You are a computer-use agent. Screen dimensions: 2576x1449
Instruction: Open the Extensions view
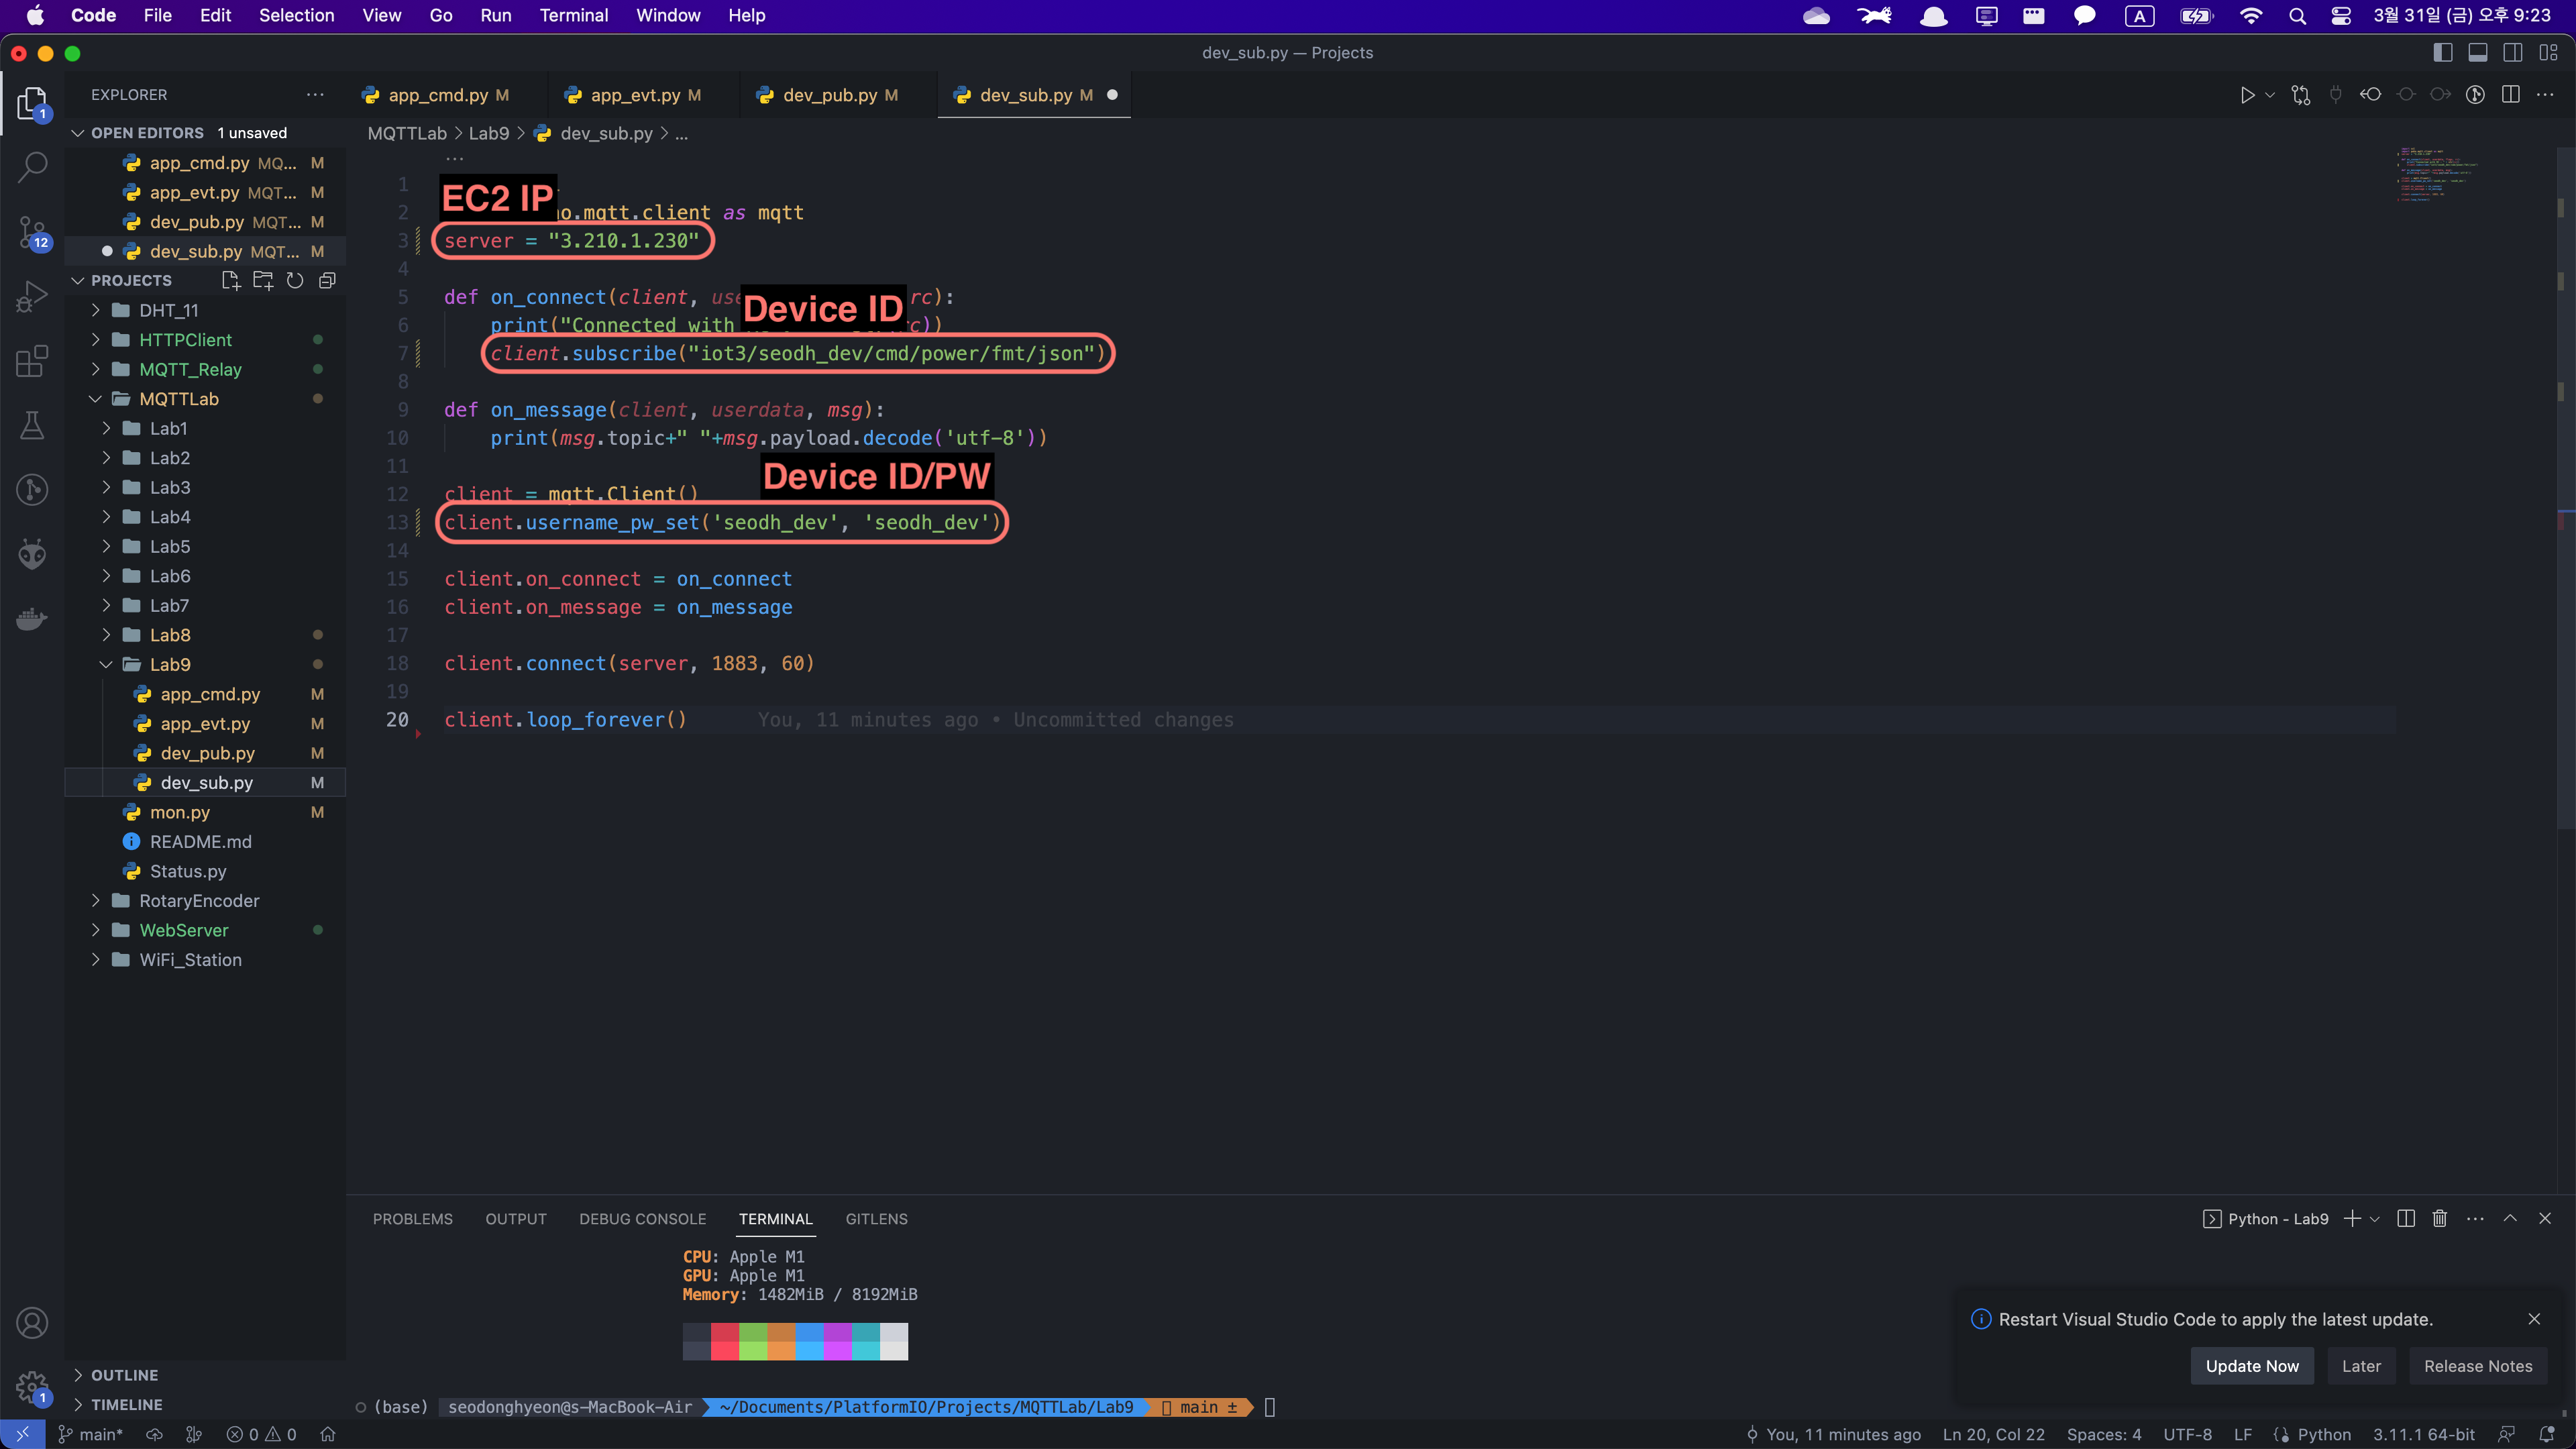tap(32, 361)
